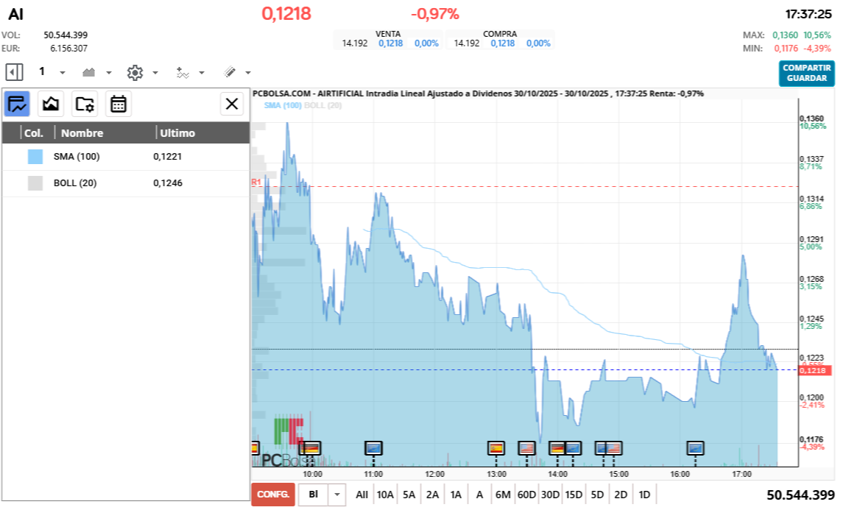Expand the drawing tools dropdown arrow

click(248, 73)
